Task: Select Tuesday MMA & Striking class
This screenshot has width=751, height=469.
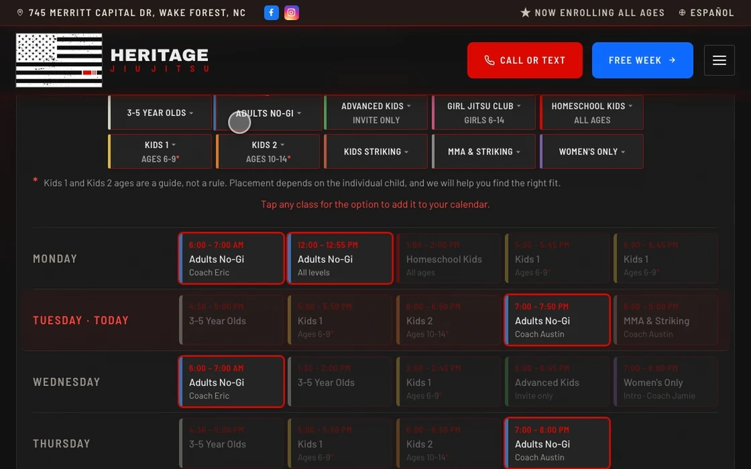Action: [666, 320]
